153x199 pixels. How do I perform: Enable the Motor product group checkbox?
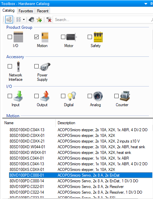click(63, 37)
